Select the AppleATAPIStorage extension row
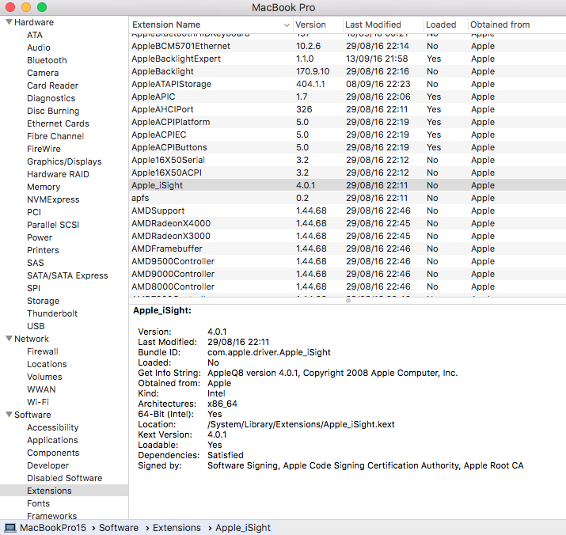 [348, 84]
